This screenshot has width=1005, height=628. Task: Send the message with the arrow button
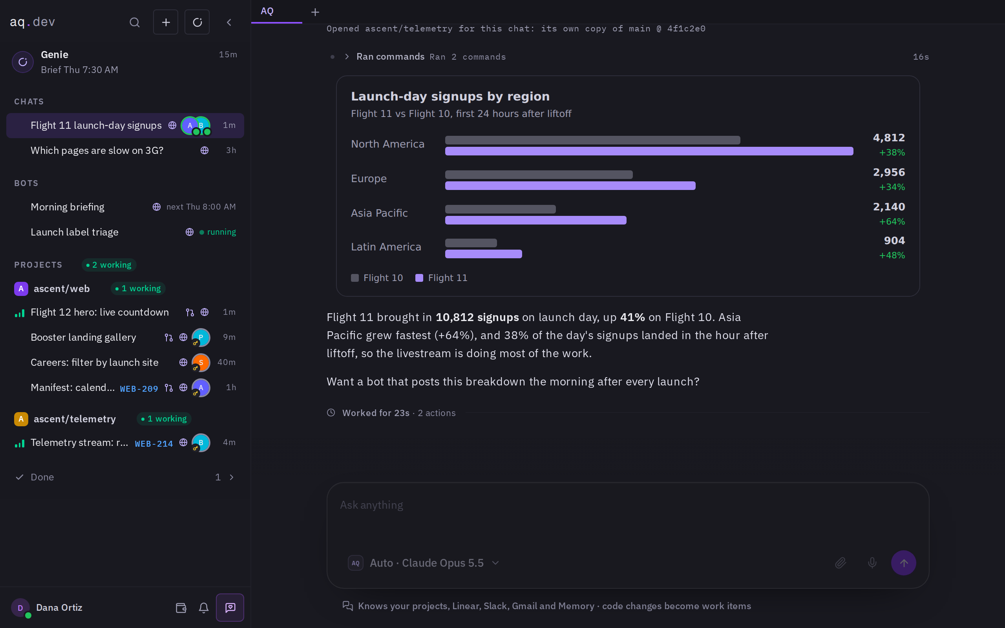[904, 563]
